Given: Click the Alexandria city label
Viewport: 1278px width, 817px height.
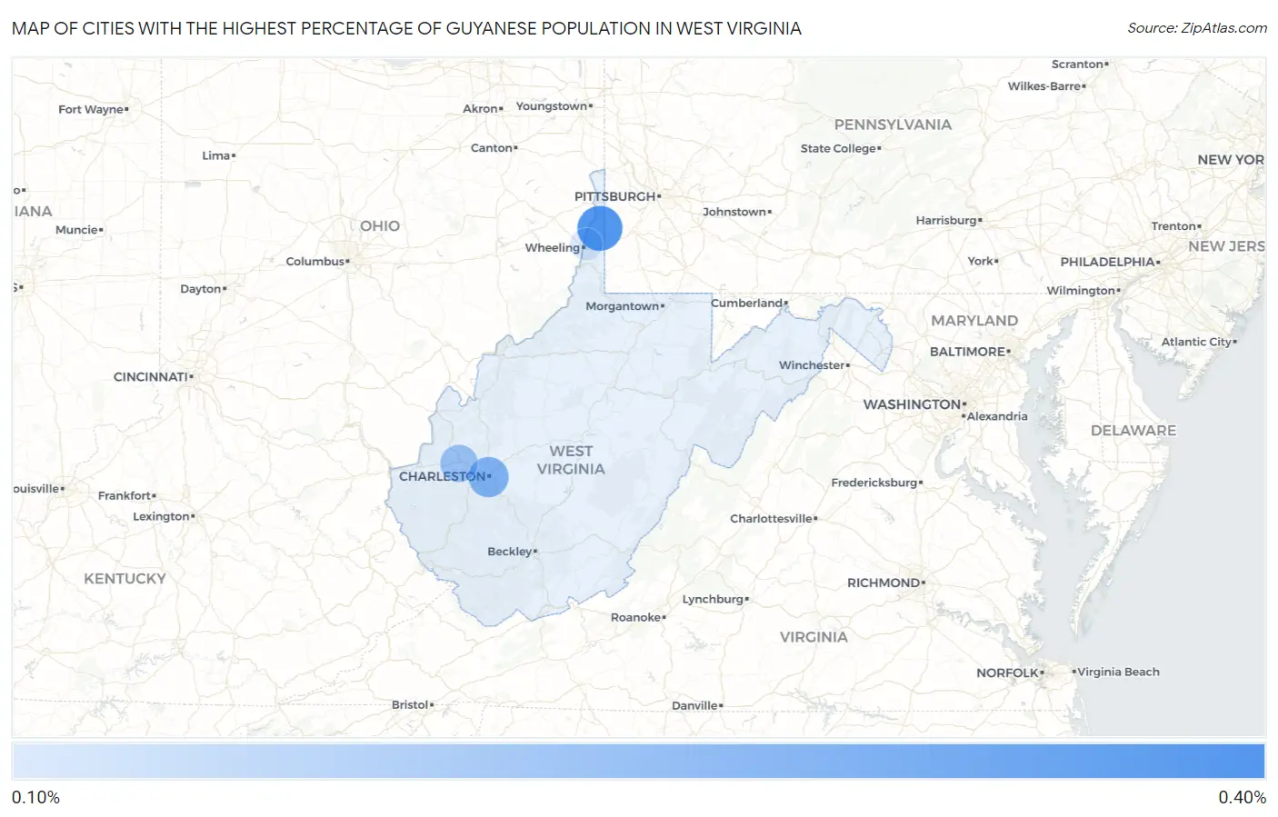Looking at the screenshot, I should [997, 417].
